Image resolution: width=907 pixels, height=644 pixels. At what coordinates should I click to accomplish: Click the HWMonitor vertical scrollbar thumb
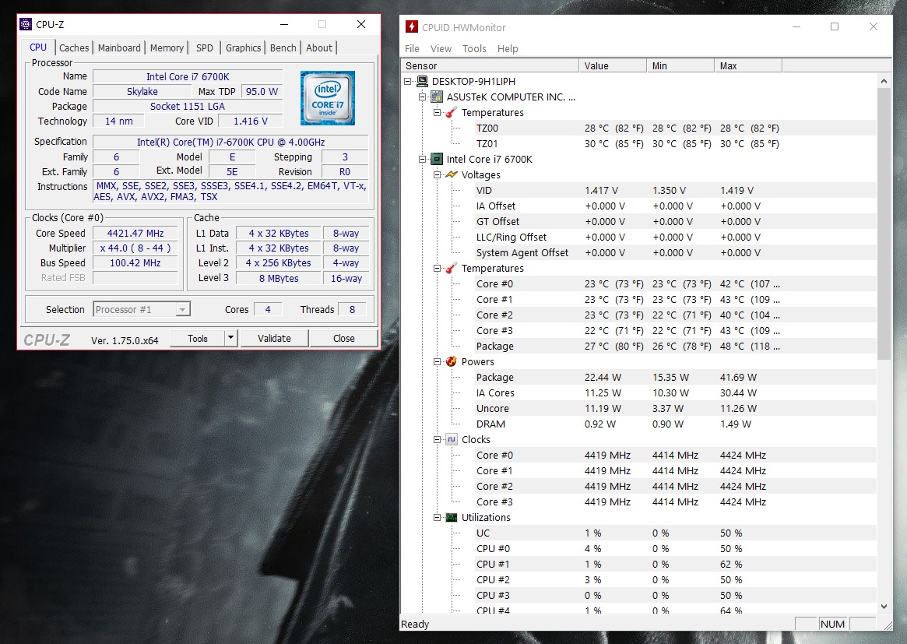[884, 224]
